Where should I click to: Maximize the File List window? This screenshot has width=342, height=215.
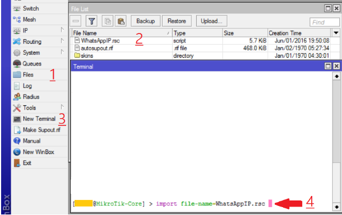pos(328,8)
